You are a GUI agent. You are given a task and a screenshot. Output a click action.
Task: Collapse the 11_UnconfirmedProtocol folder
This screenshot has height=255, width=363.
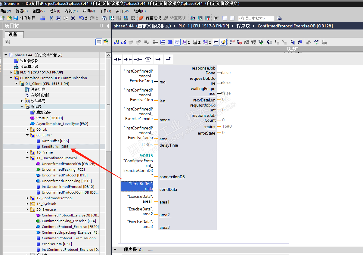coord(27,158)
